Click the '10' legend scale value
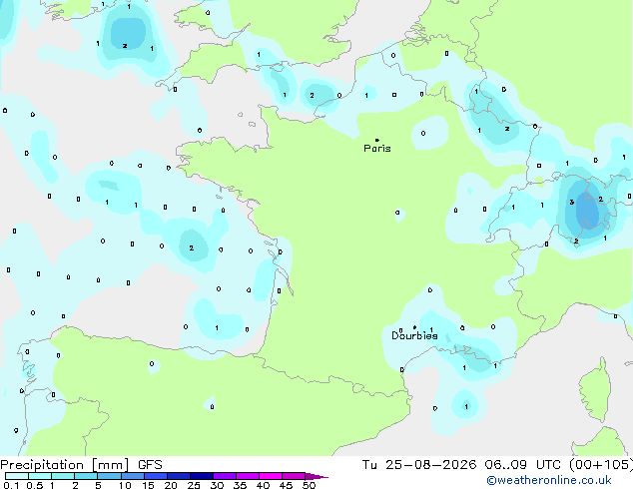The width and height of the screenshot is (633, 489). (125, 485)
